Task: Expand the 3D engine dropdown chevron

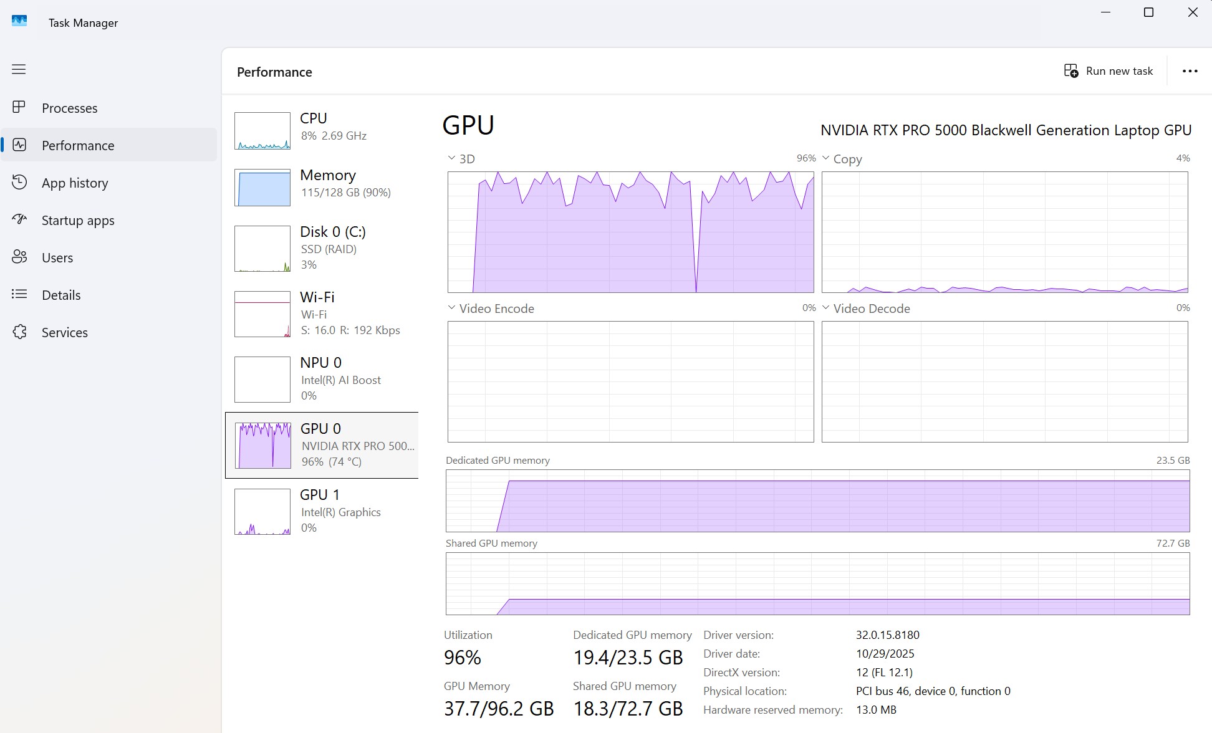Action: point(451,158)
